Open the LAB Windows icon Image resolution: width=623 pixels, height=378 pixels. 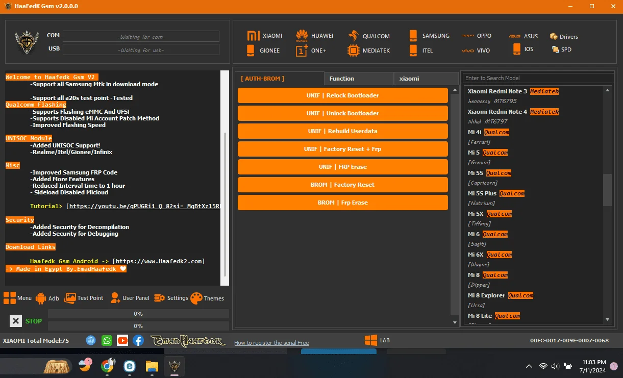pos(370,340)
